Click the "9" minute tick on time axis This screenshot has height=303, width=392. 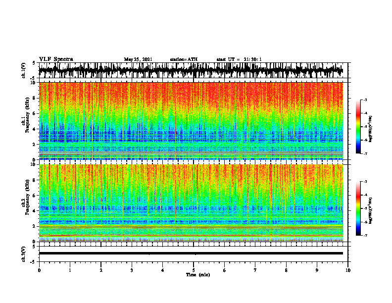[317, 270]
